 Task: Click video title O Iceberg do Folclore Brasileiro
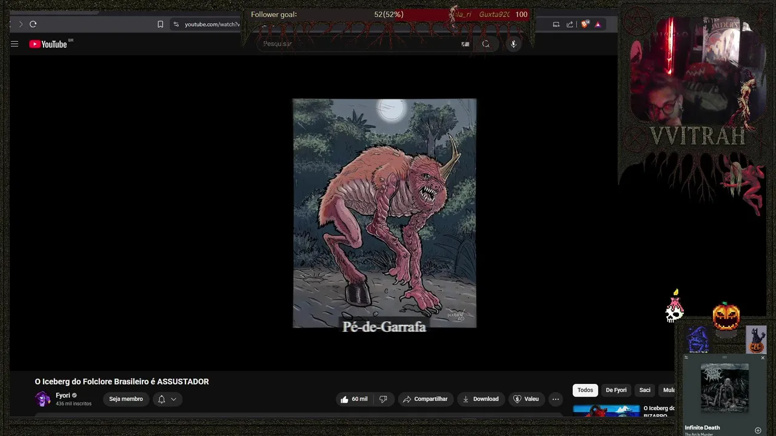click(122, 381)
